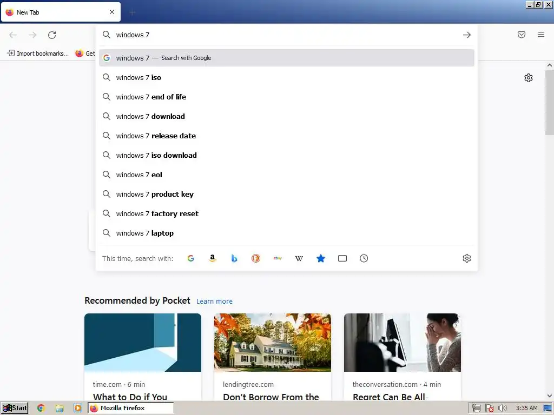
Task: Open file explorer from the taskbar
Action: (x=60, y=408)
